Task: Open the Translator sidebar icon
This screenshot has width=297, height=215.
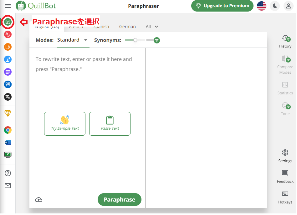Action: click(8, 97)
